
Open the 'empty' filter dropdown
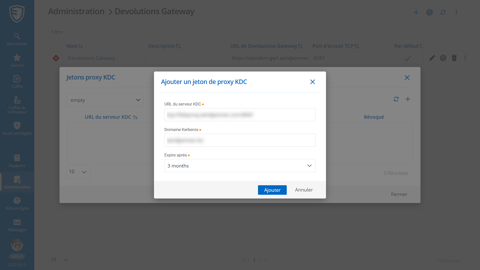(x=105, y=100)
